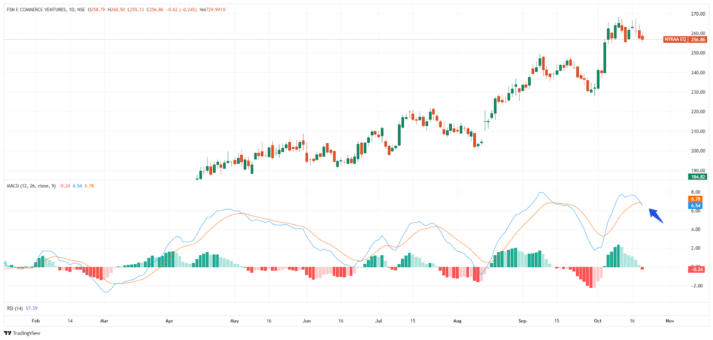713x340 pixels.
Task: Click the 200.00 level on price scale
Action: (x=698, y=151)
